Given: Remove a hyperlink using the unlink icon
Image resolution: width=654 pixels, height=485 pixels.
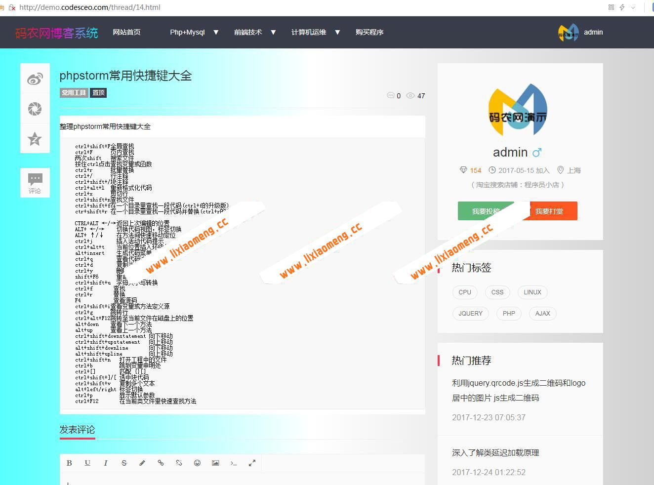Looking at the screenshot, I should (x=179, y=463).
